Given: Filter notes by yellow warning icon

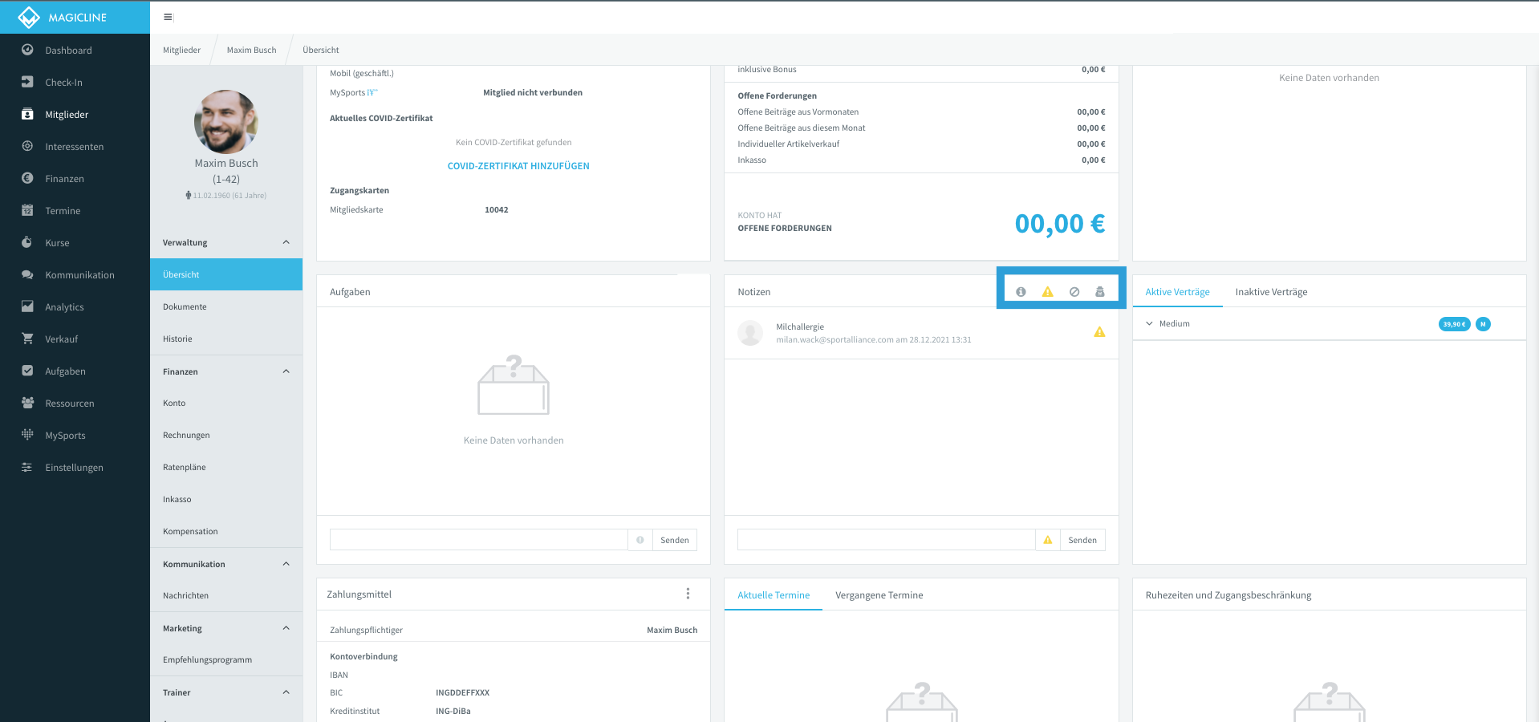Looking at the screenshot, I should 1047,292.
